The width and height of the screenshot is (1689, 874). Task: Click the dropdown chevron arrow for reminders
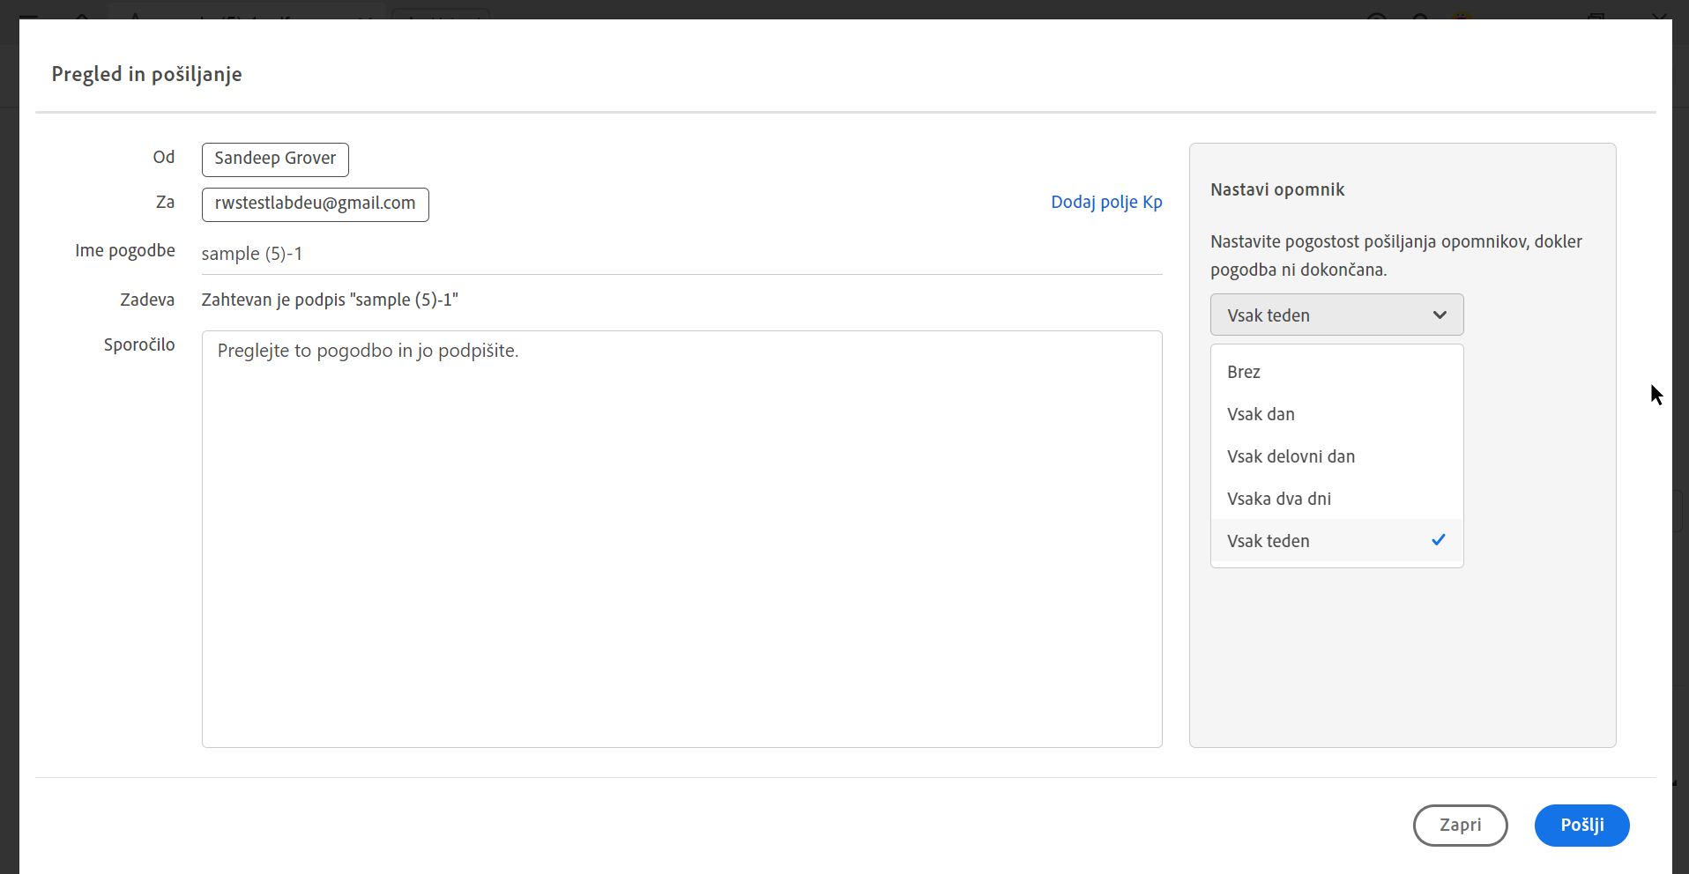point(1440,315)
